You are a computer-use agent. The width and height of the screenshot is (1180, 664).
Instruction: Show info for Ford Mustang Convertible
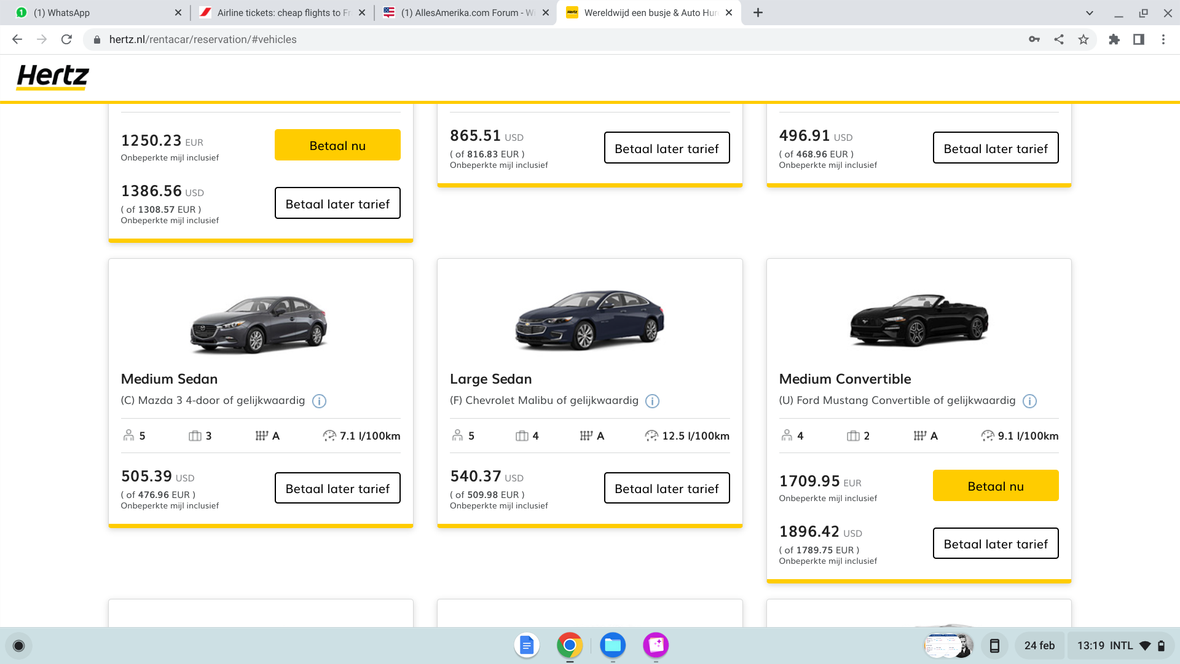(1029, 401)
